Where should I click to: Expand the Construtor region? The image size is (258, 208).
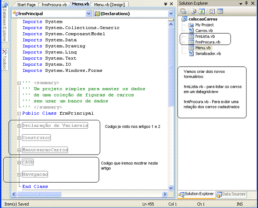(19, 138)
